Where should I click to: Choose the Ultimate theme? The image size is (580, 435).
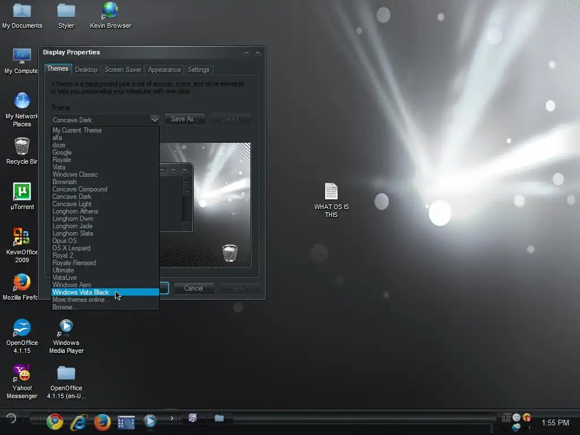tap(105, 270)
